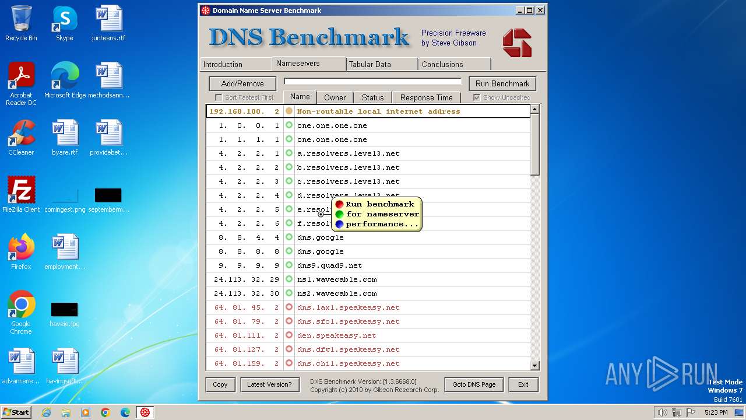Click nameserver list scroll down arrow

[x=535, y=365]
